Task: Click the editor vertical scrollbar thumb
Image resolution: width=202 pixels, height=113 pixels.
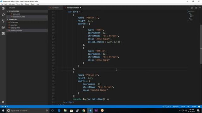Action: pyautogui.click(x=201, y=44)
